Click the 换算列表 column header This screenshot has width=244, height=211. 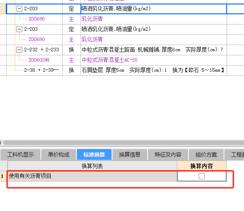[x=92, y=166]
